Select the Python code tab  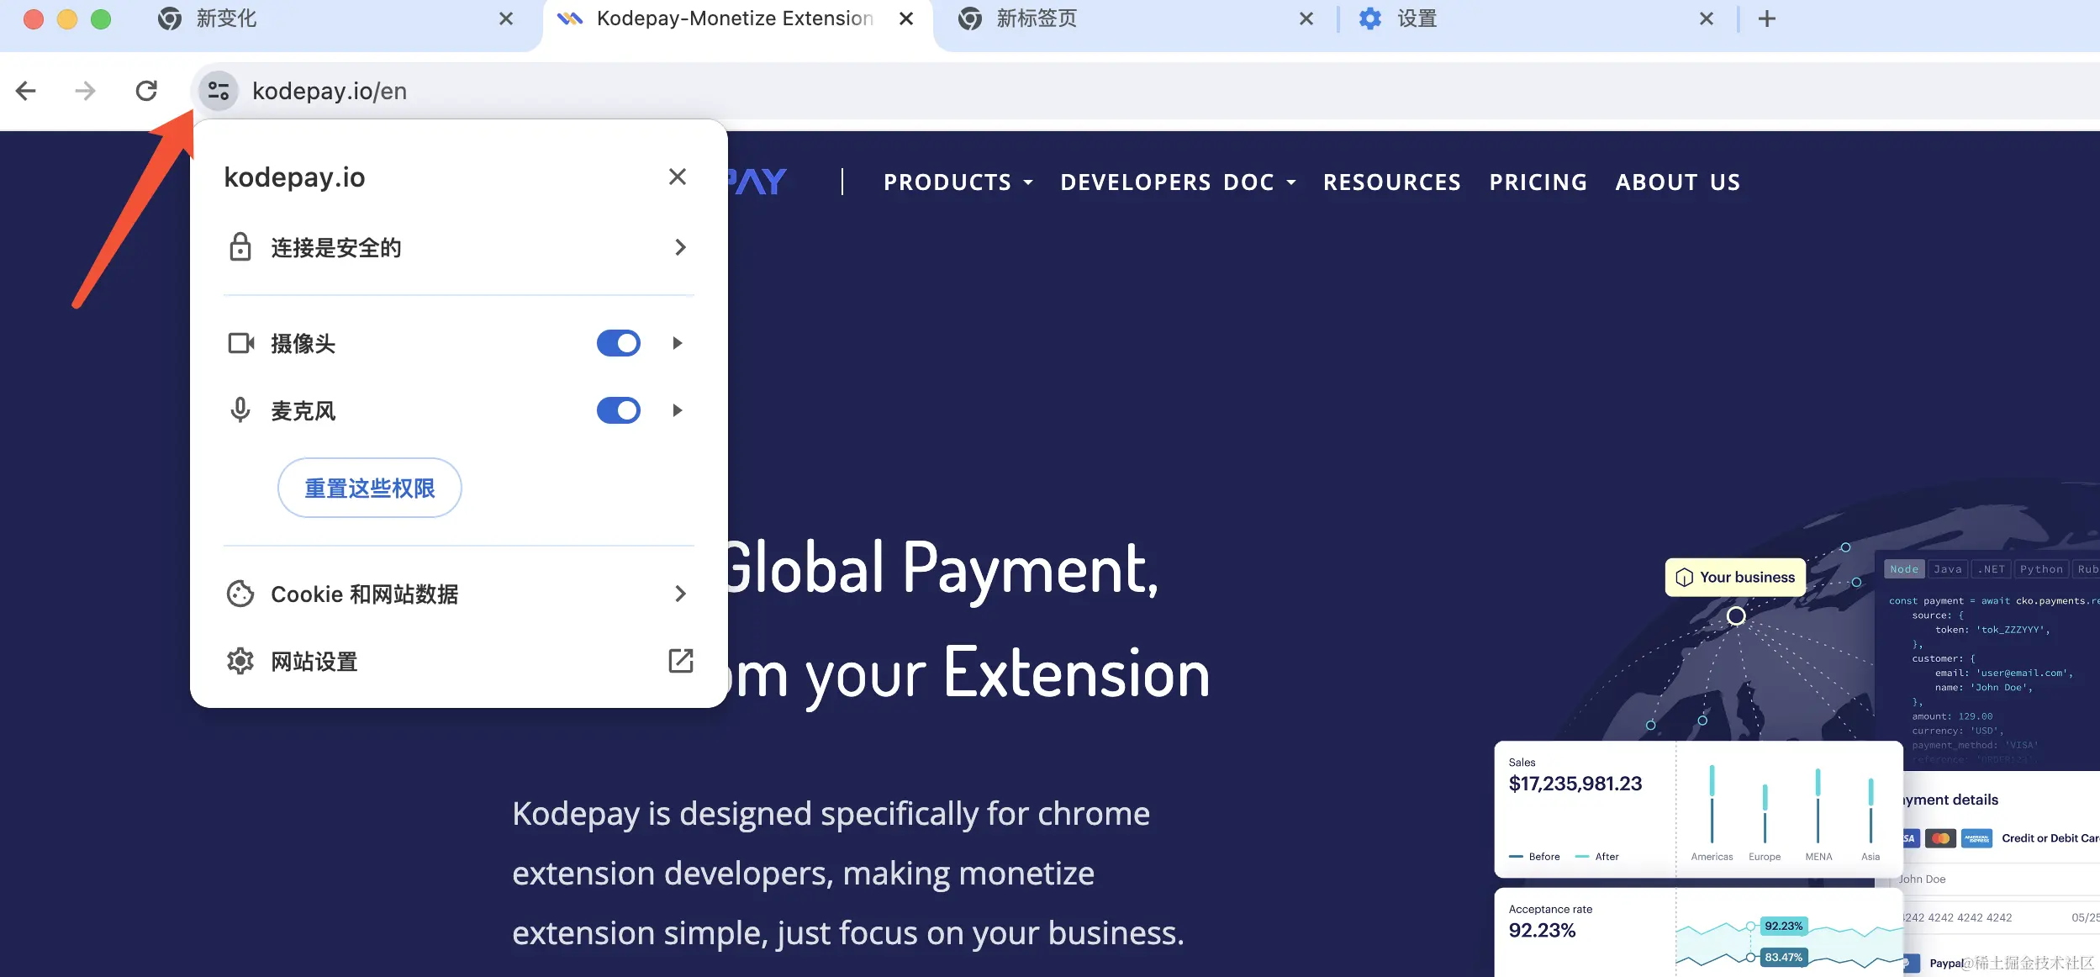[x=2040, y=569]
